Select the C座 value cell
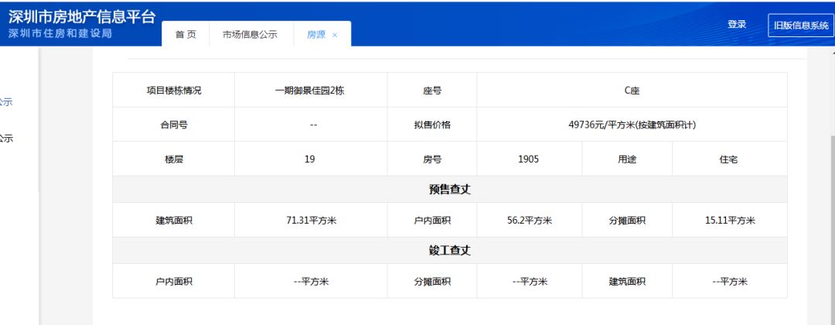 [x=632, y=91]
